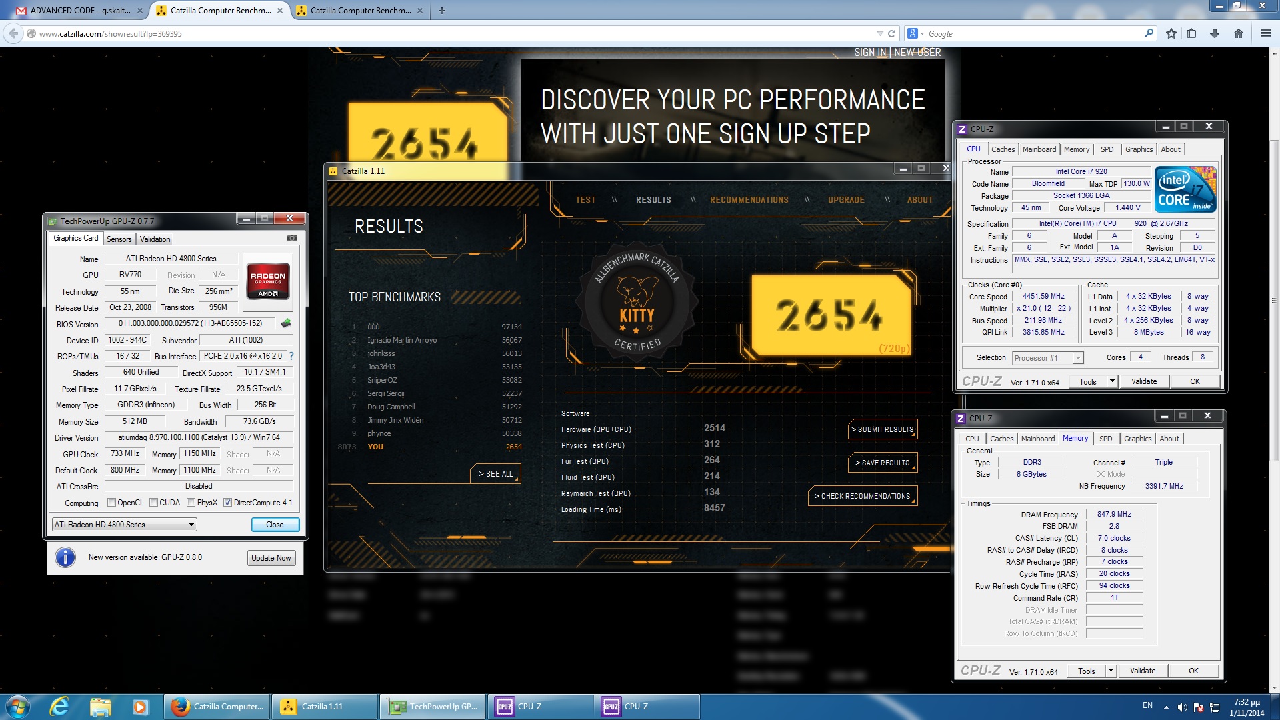The image size is (1280, 720).
Task: Click the SAVE RESULTS button
Action: point(882,463)
